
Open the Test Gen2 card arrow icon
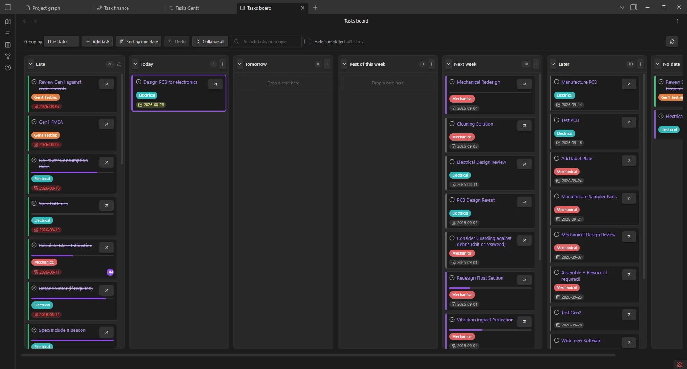pyautogui.click(x=629, y=315)
